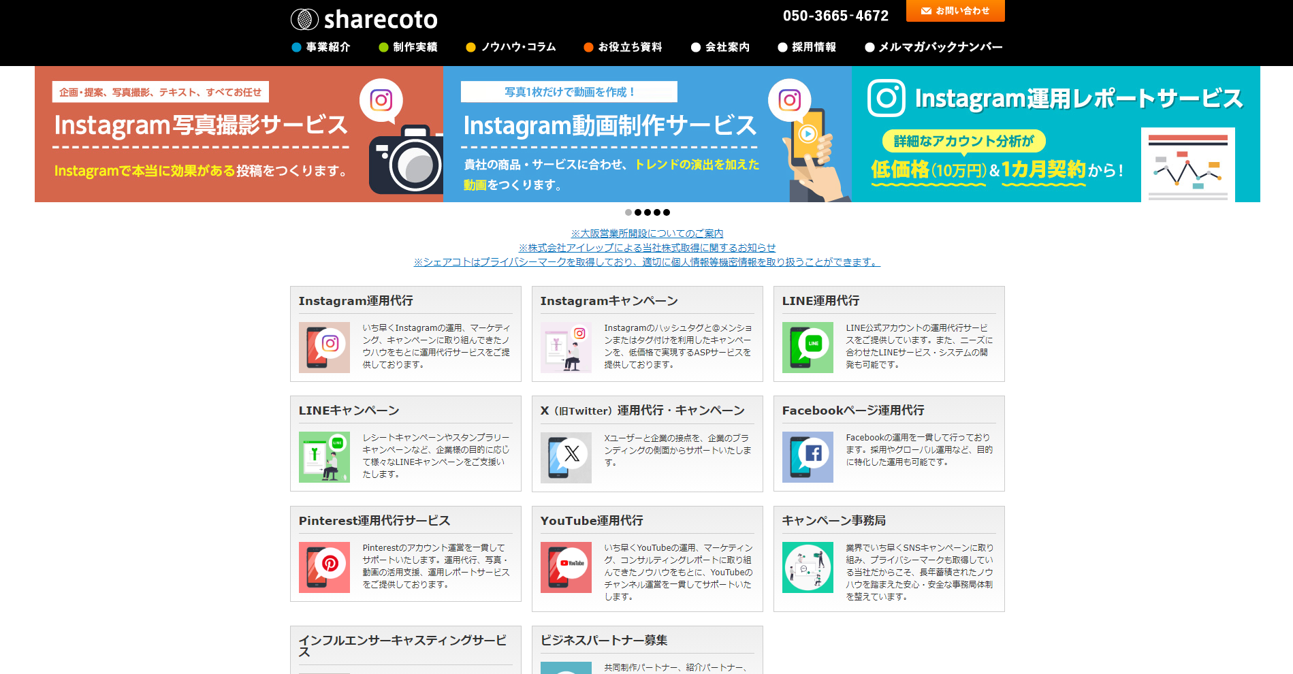
Task: Open the Instagram運用代行 phone icon
Action: [324, 347]
